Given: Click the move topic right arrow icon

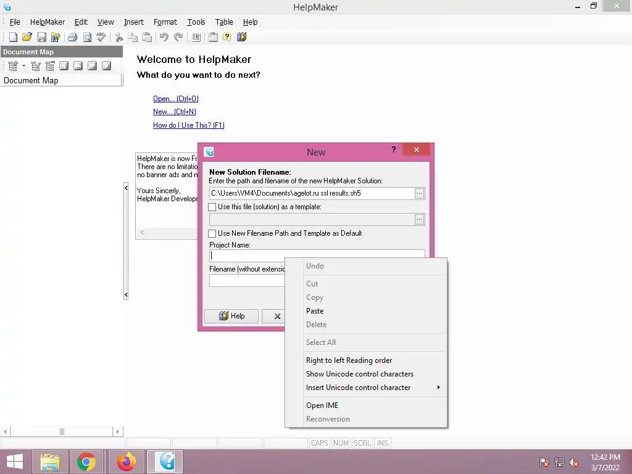Looking at the screenshot, I should coord(106,65).
